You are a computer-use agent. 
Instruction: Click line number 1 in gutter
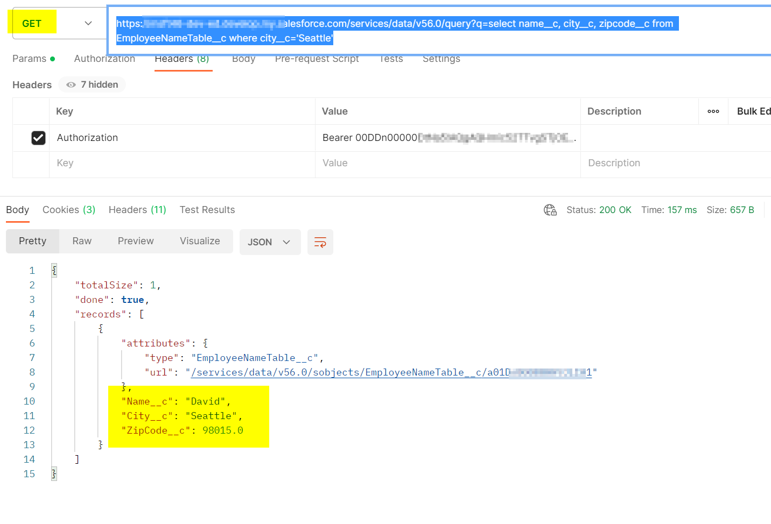coord(32,271)
